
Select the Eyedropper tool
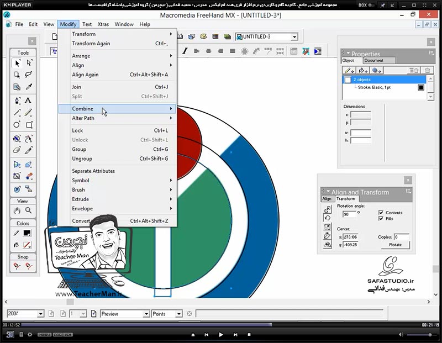29,87
